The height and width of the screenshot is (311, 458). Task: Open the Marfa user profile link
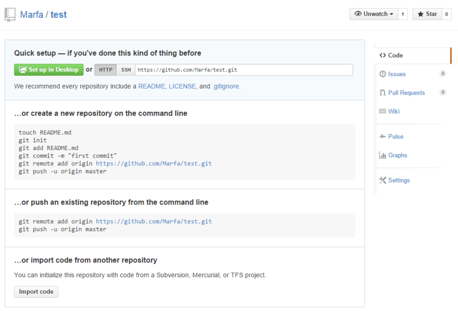click(31, 14)
